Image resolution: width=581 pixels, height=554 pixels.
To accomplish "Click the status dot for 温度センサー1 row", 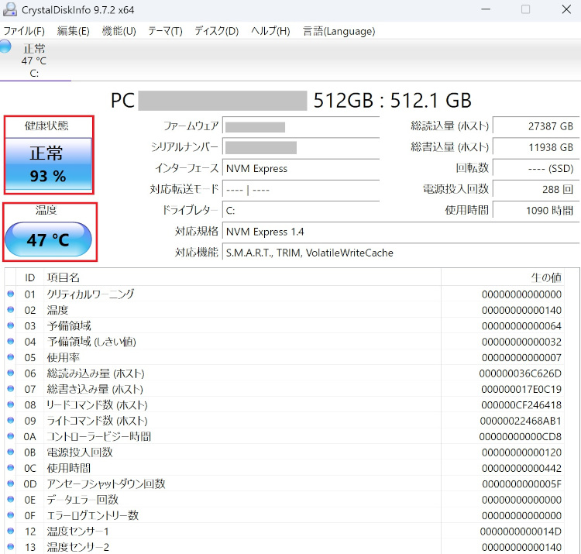I will (10, 531).
